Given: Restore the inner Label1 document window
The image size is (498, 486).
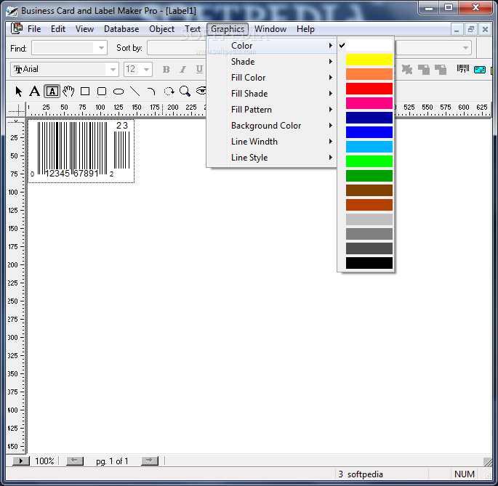Looking at the screenshot, I should click(470, 30).
